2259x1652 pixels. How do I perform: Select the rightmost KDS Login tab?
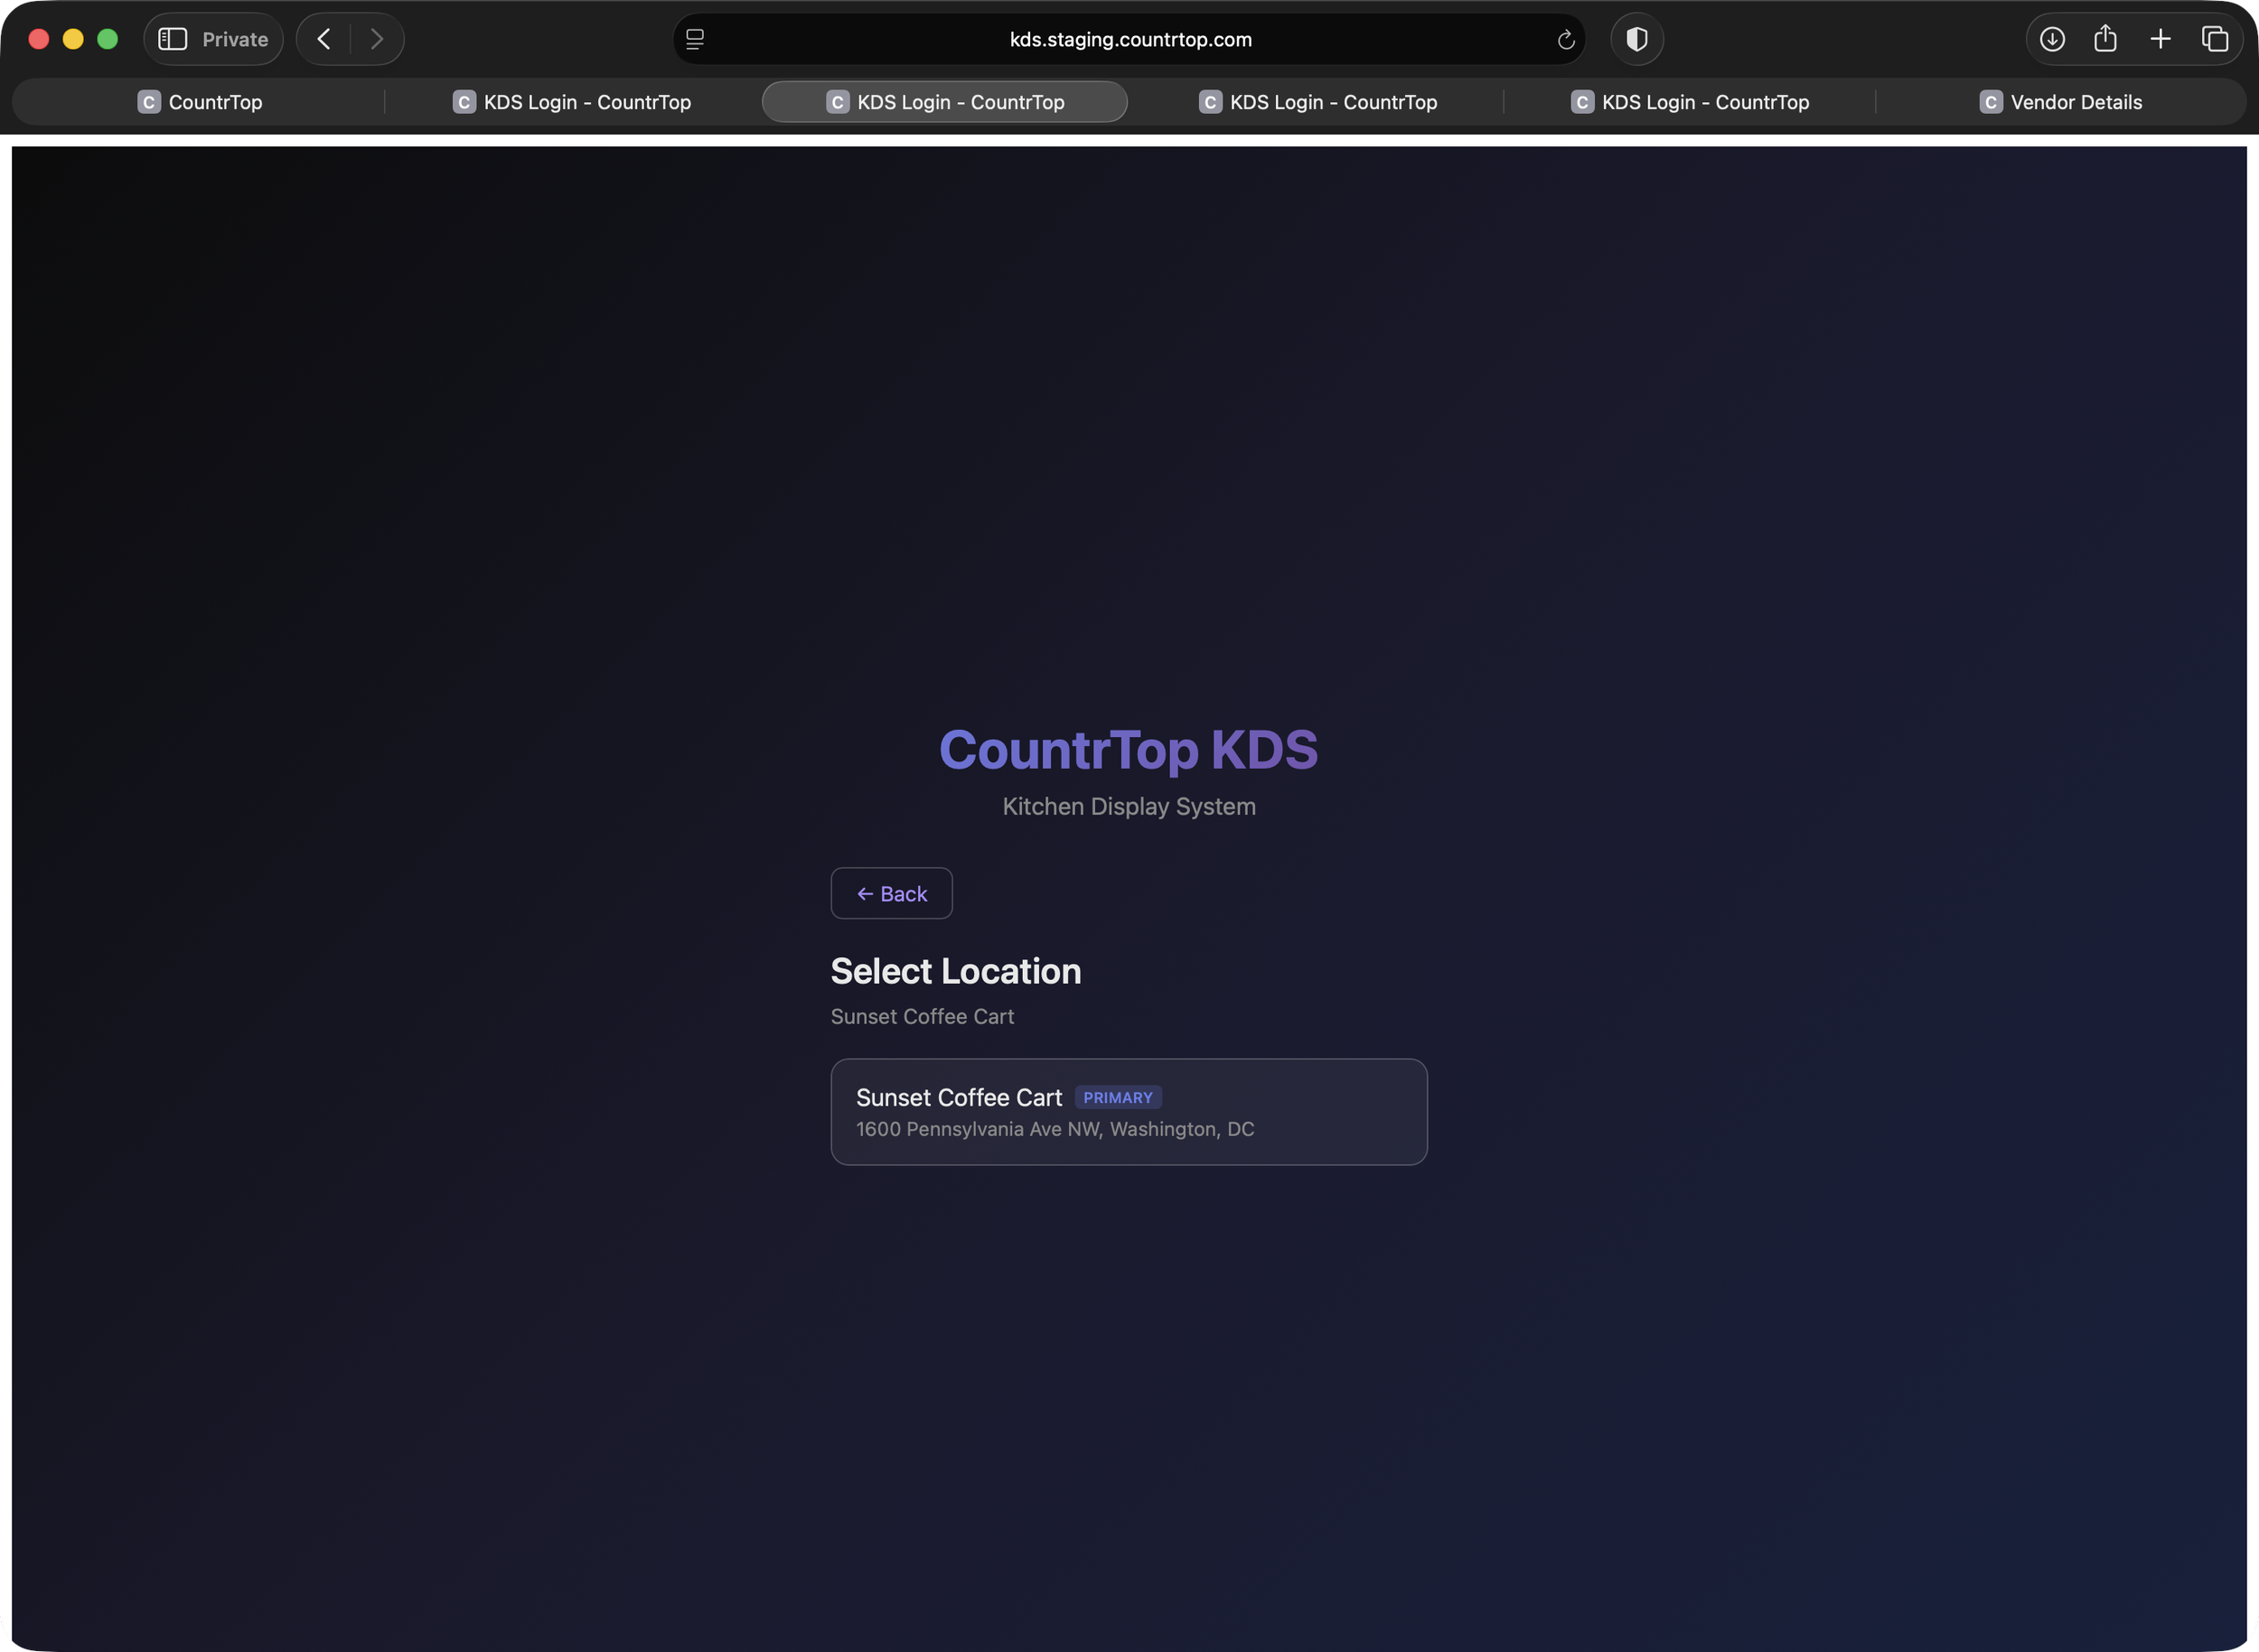coord(1690,101)
